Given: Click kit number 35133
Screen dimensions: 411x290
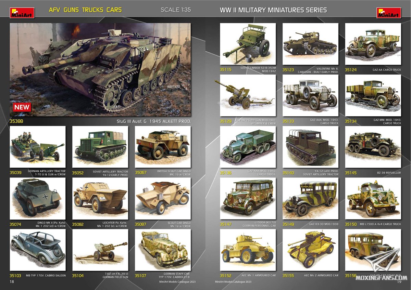Looking at the screenshot, I should tap(288, 121).
